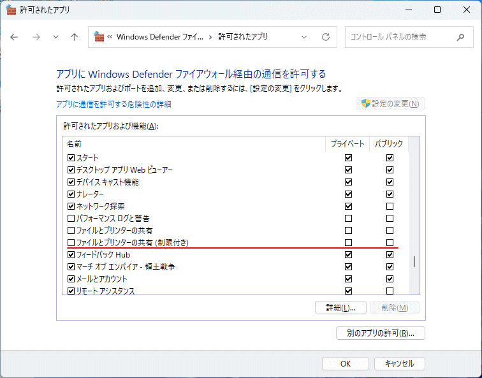Open recent locations chevron near navigation arrows
The width and height of the screenshot is (482, 378).
tap(55, 37)
